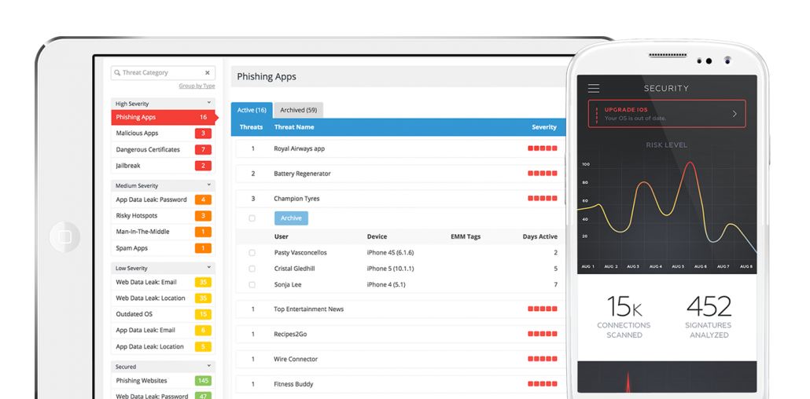This screenshot has width=810, height=399.
Task: Open Outdated OS category
Action: [163, 314]
